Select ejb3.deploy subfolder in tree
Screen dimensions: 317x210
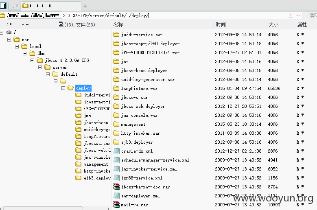97,178
